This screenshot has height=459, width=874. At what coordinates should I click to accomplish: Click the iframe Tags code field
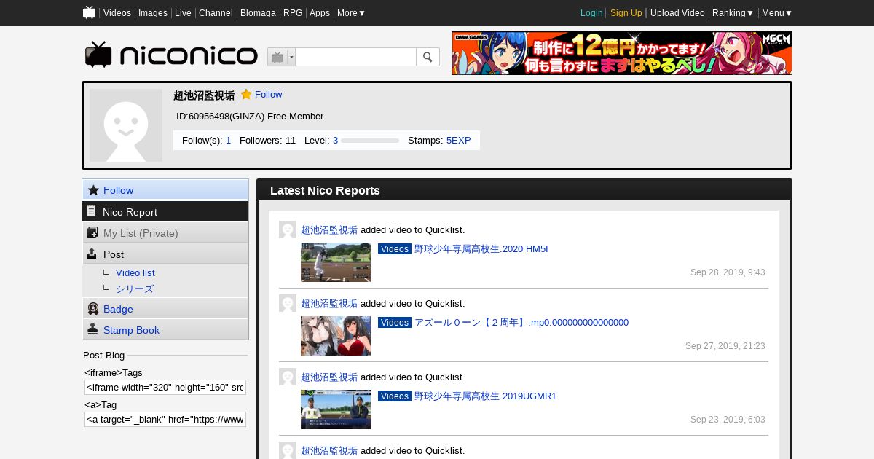coord(165,387)
